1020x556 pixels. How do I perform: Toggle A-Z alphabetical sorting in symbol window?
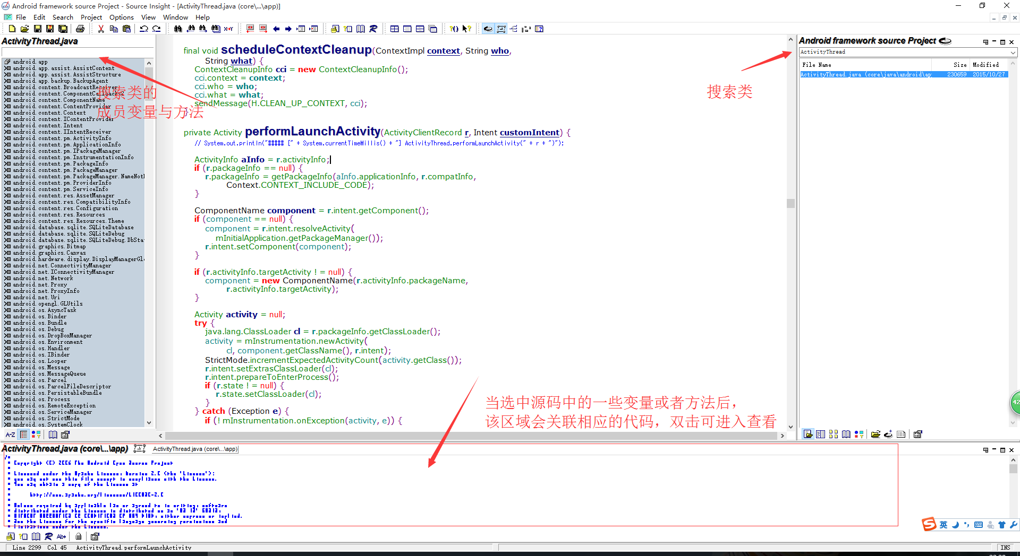click(x=11, y=435)
